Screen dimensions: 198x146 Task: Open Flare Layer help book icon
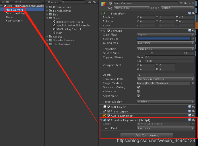[x=189, y=111]
